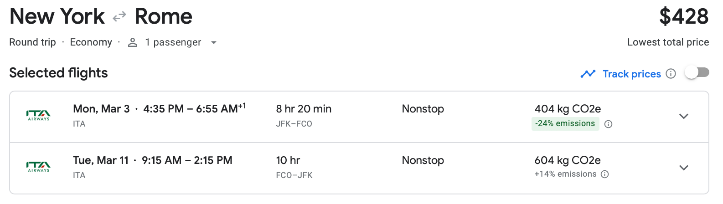Click the Track prices link text
The width and height of the screenshot is (723, 204).
pos(631,74)
